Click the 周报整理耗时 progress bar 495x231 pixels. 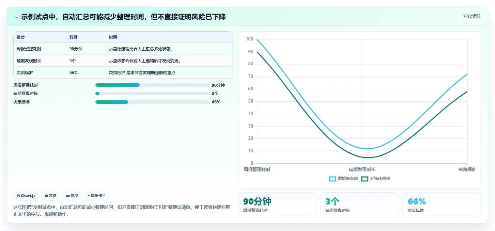point(152,85)
